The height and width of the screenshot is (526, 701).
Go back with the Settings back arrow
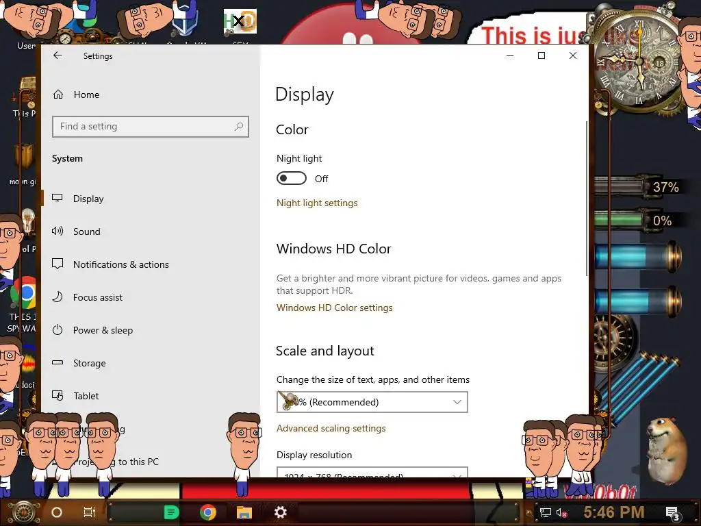pyautogui.click(x=58, y=55)
